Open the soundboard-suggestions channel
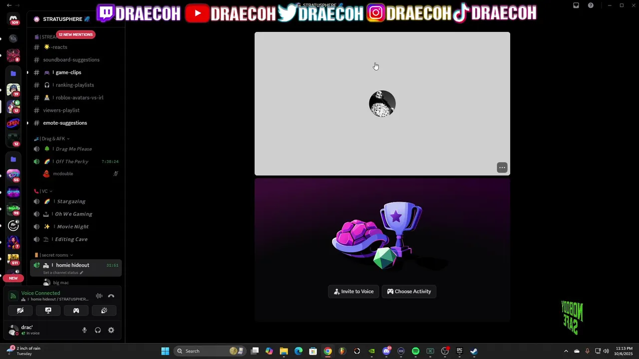 coord(75,60)
